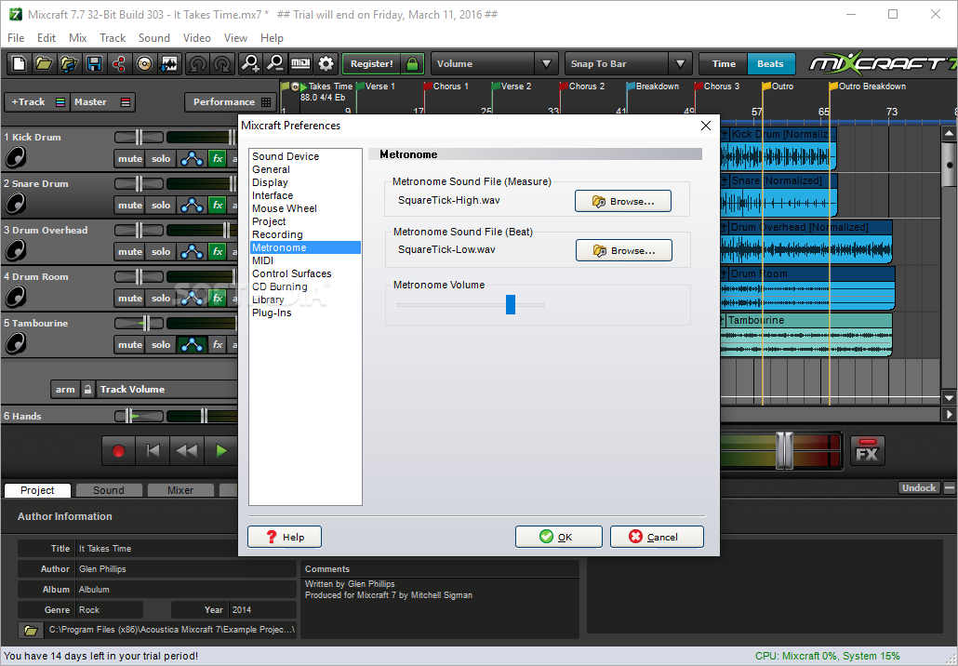Click the burn CD icon in toolbar
The image size is (958, 666).
[144, 63]
